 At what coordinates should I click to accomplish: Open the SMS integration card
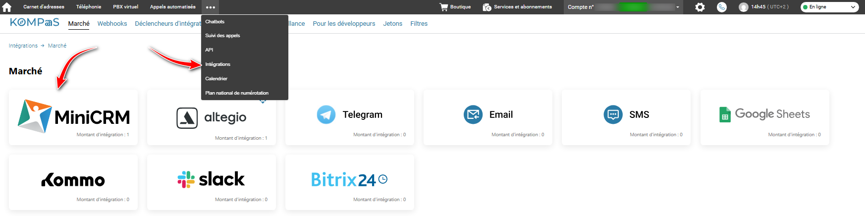[x=626, y=117]
